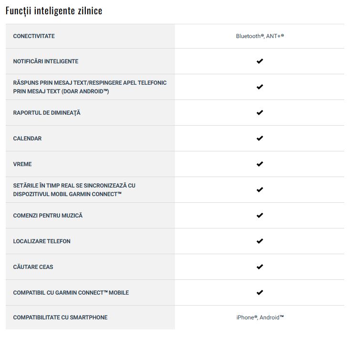The image size is (350, 337).
Task: Click the Notificări Inteligente label
Action: click(46, 61)
